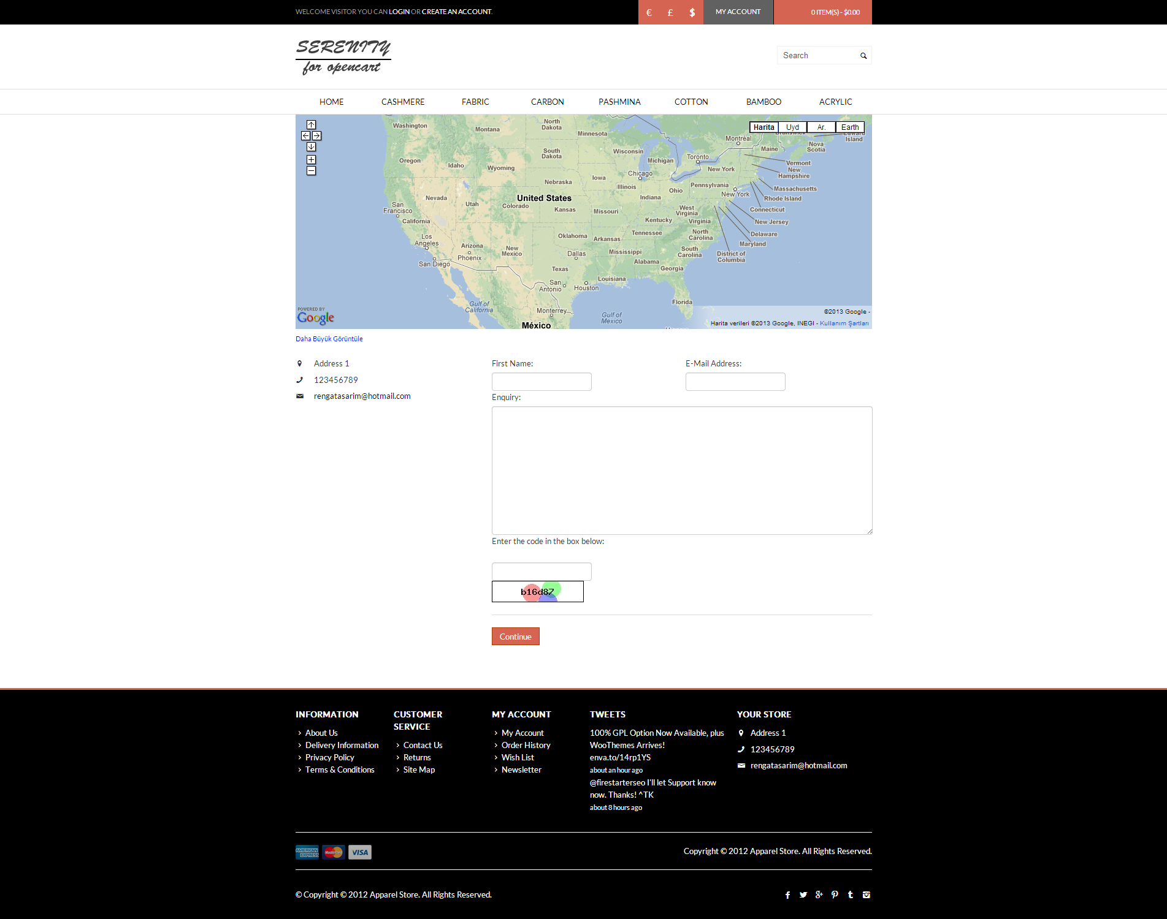
Task: Open the Daha Büyük Görüntüle link
Action: [x=329, y=339]
